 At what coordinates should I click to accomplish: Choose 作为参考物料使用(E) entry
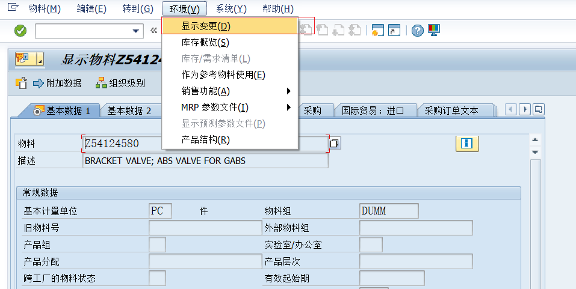pyautogui.click(x=229, y=75)
